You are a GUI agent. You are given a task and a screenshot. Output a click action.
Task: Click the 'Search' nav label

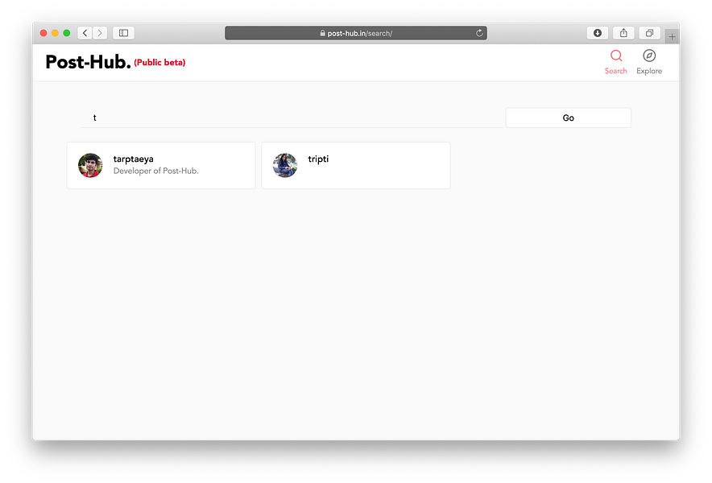615,71
